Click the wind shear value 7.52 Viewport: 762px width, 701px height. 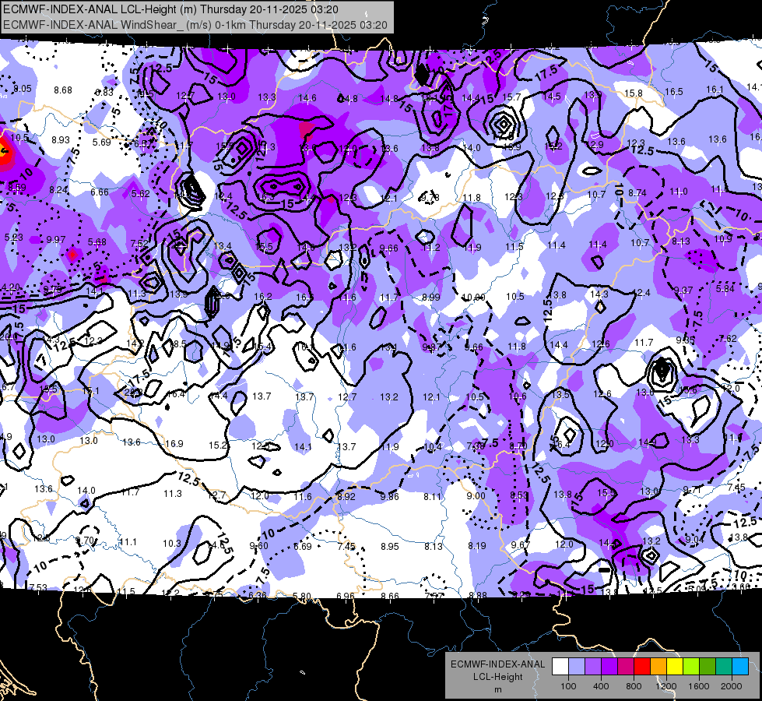click(x=139, y=244)
